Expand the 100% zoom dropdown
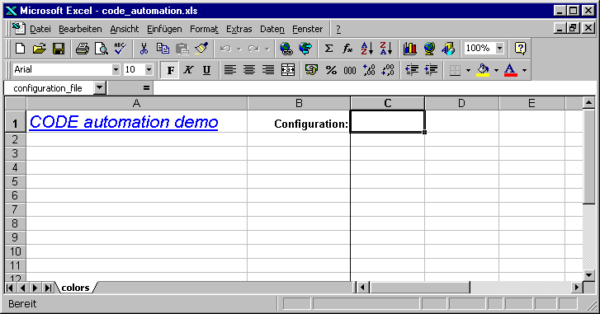Screen dimensions: 600x314 coord(499,48)
